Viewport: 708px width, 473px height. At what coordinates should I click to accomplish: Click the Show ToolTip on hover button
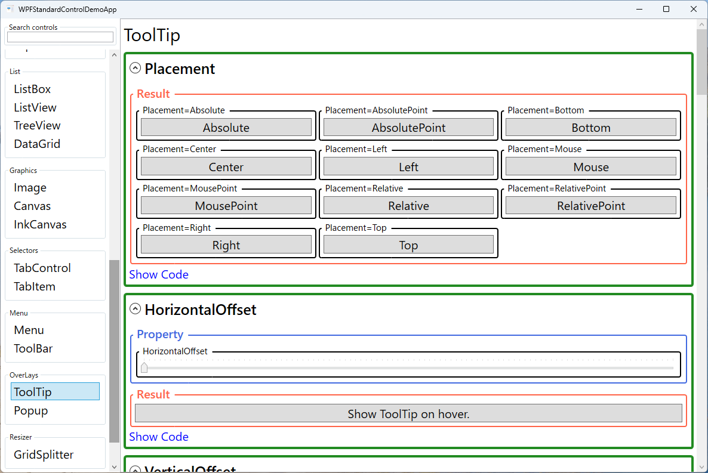[409, 413]
